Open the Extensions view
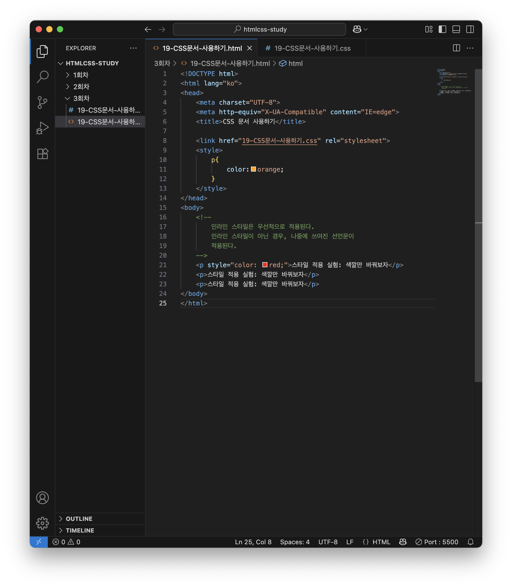 pos(42,154)
